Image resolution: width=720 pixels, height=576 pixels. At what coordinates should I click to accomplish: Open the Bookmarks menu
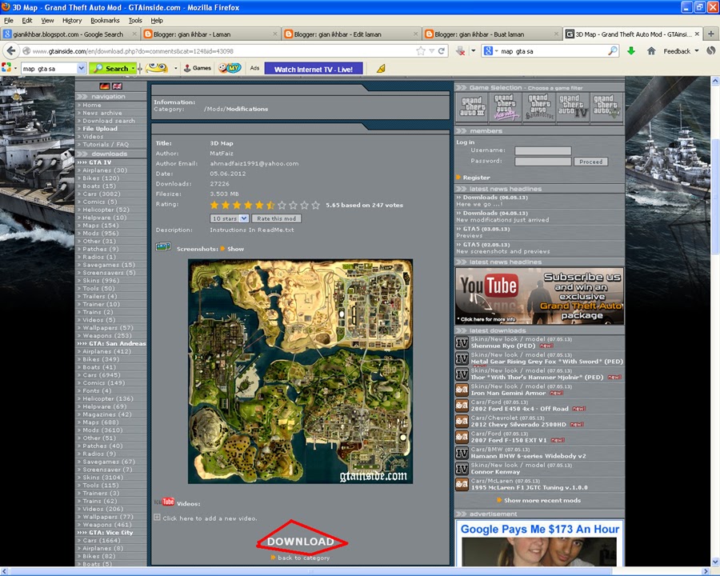pyautogui.click(x=105, y=20)
